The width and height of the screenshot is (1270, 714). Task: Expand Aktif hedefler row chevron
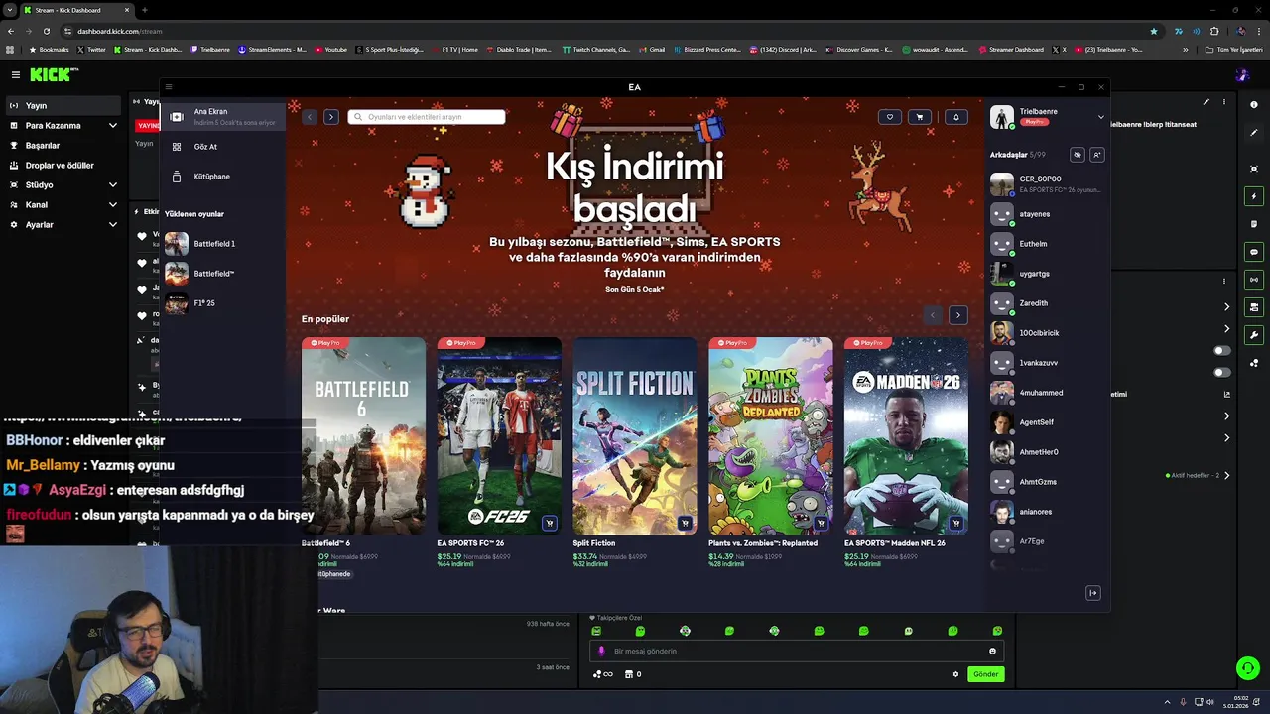(1227, 476)
